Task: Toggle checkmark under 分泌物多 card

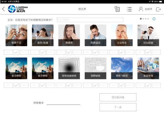Action: tap(122, 52)
